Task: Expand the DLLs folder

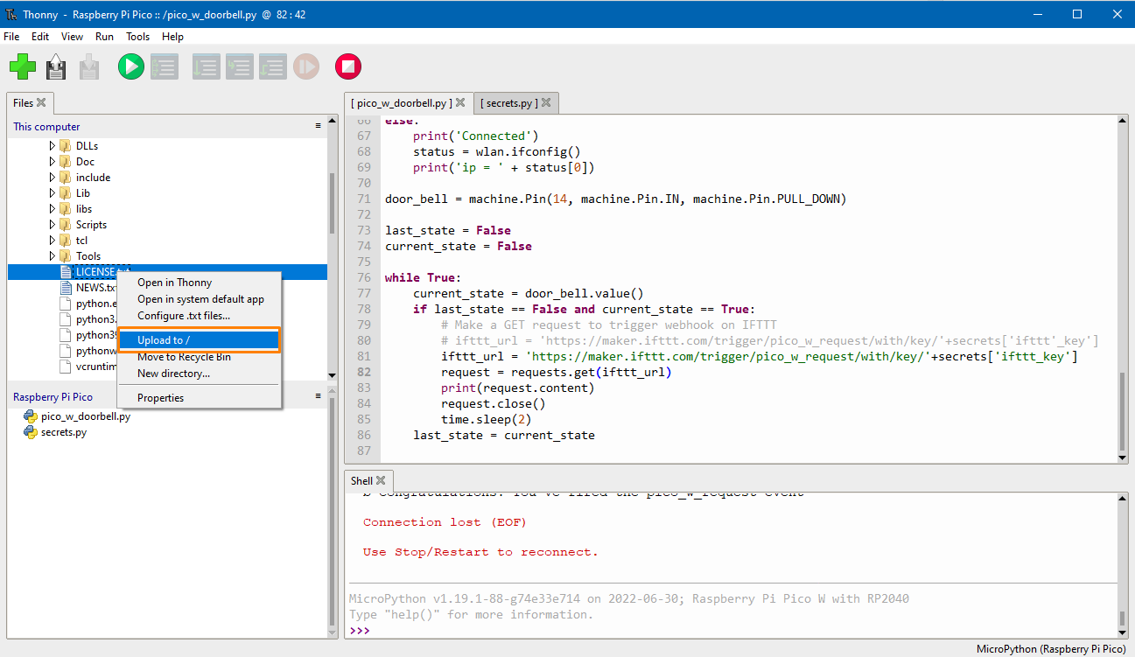Action: [52, 146]
